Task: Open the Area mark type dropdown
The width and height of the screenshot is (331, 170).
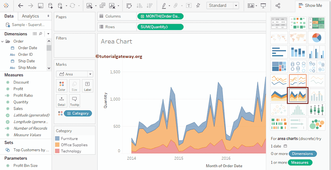Action: click(x=74, y=74)
